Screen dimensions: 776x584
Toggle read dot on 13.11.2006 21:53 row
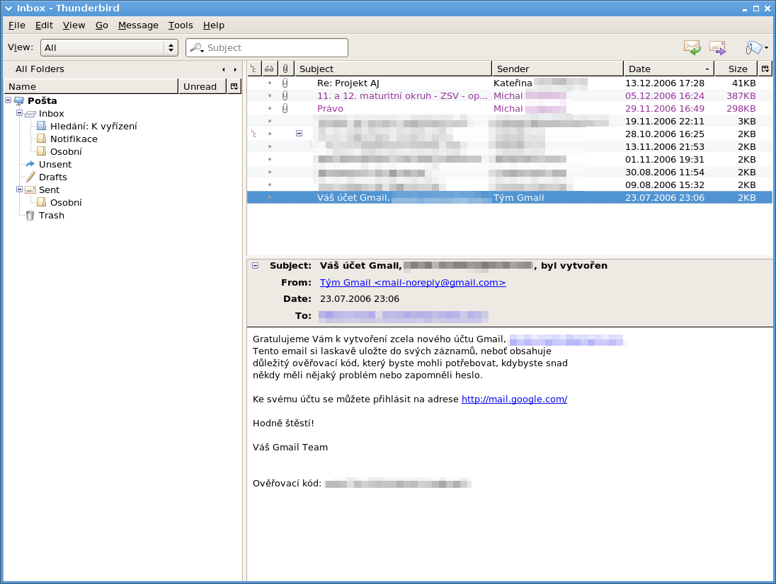(270, 147)
